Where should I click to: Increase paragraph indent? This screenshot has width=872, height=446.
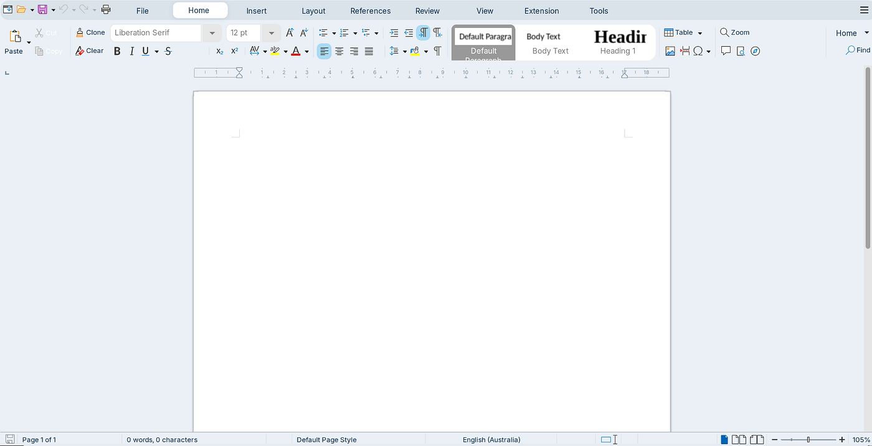point(394,32)
